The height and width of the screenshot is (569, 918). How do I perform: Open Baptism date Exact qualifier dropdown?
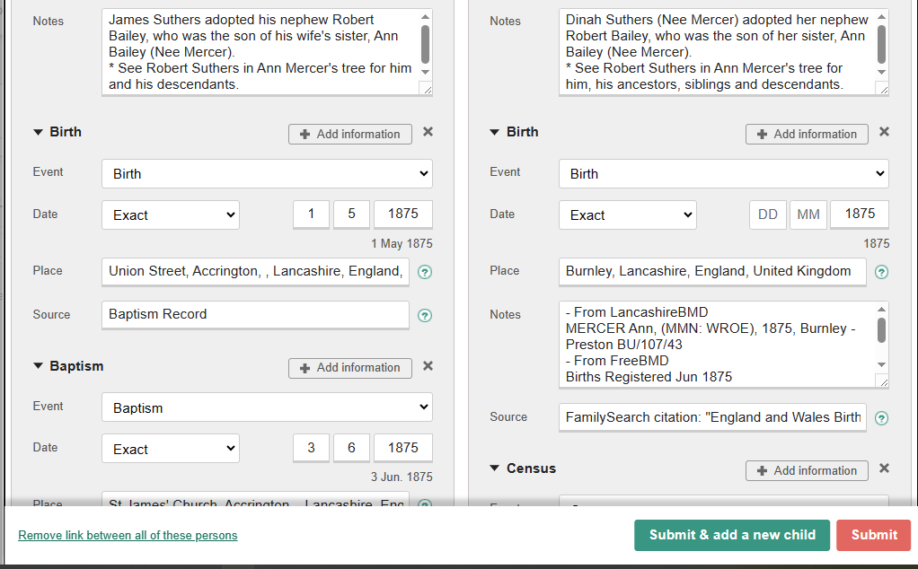pyautogui.click(x=171, y=449)
